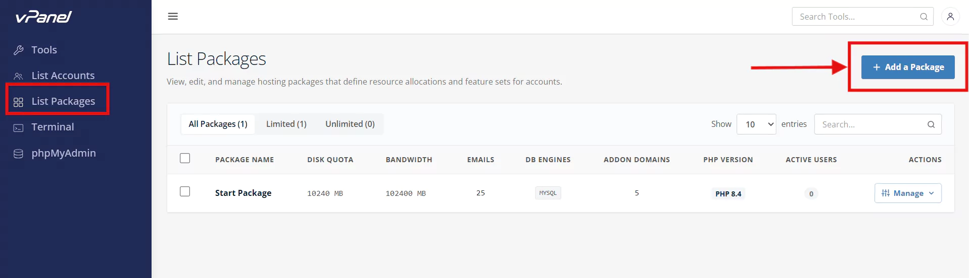Toggle the sidebar with hamburger icon
The width and height of the screenshot is (969, 278).
point(173,16)
